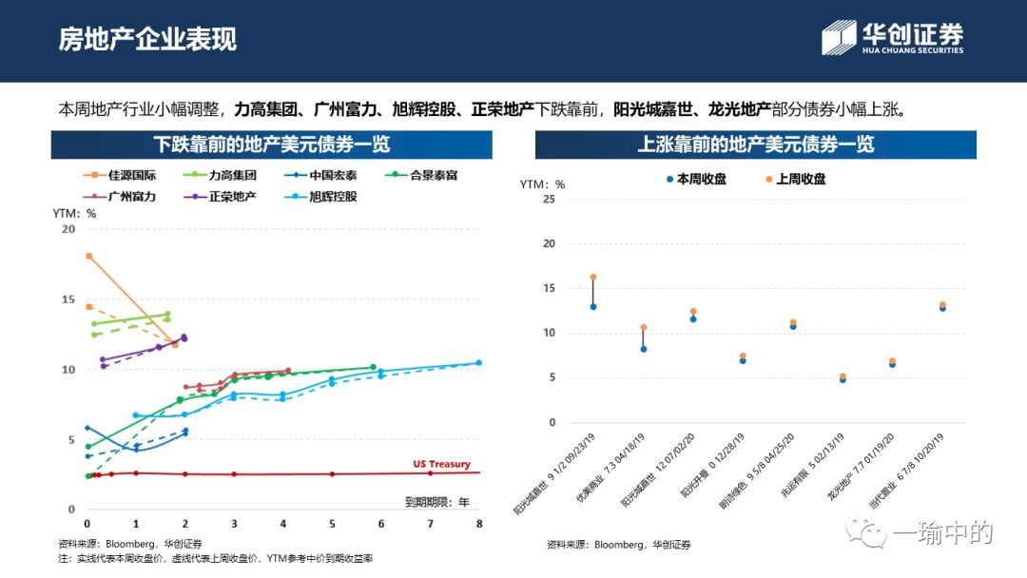1027x578 pixels.
Task: Click the note line starting 注：实线代表本周收盘价
Action: [216, 558]
